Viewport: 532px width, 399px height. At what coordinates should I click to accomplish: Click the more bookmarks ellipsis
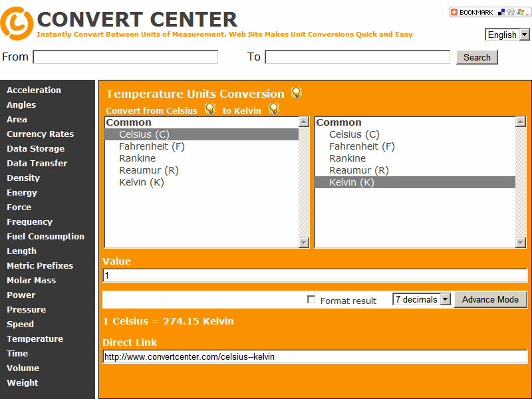pyautogui.click(x=527, y=14)
